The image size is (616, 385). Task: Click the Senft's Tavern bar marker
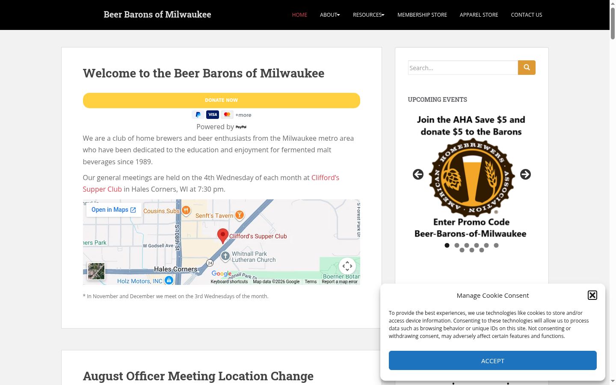pyautogui.click(x=240, y=215)
